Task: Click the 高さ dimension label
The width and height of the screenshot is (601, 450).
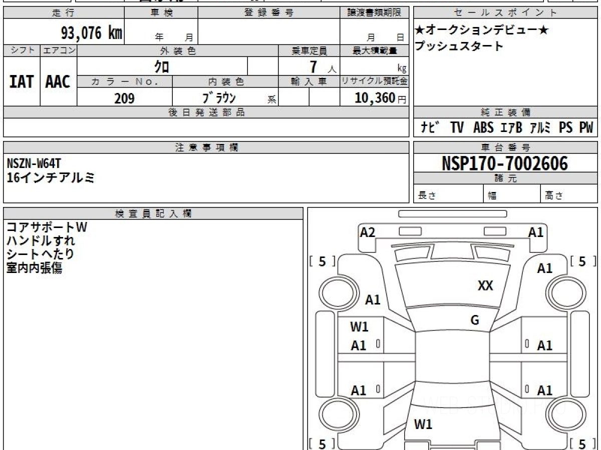Action: pyautogui.click(x=554, y=196)
